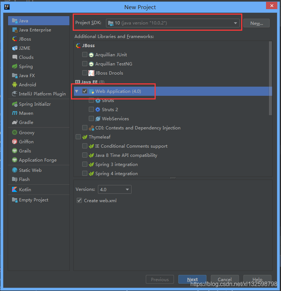Collapse the Web Application tree node
This screenshot has width=281, height=291.
pyautogui.click(x=77, y=91)
